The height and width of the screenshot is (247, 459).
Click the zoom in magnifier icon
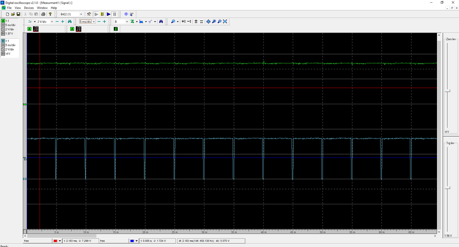214,22
